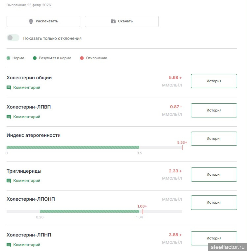Screen dimensions: 247x251
Task: Click the printer icon in Распечатать
Action: (31, 21)
